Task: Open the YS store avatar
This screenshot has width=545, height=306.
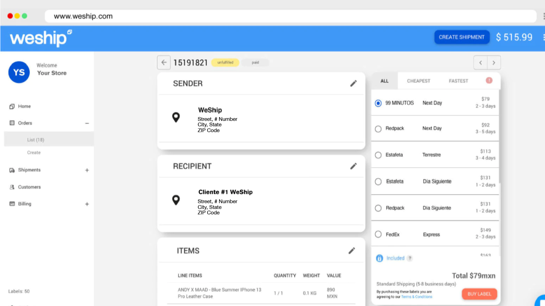Action: [19, 72]
